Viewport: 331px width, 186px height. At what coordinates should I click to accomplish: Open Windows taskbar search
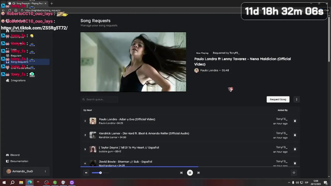12,183
